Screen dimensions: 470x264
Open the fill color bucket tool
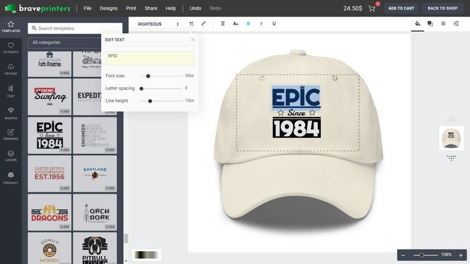pos(417,24)
